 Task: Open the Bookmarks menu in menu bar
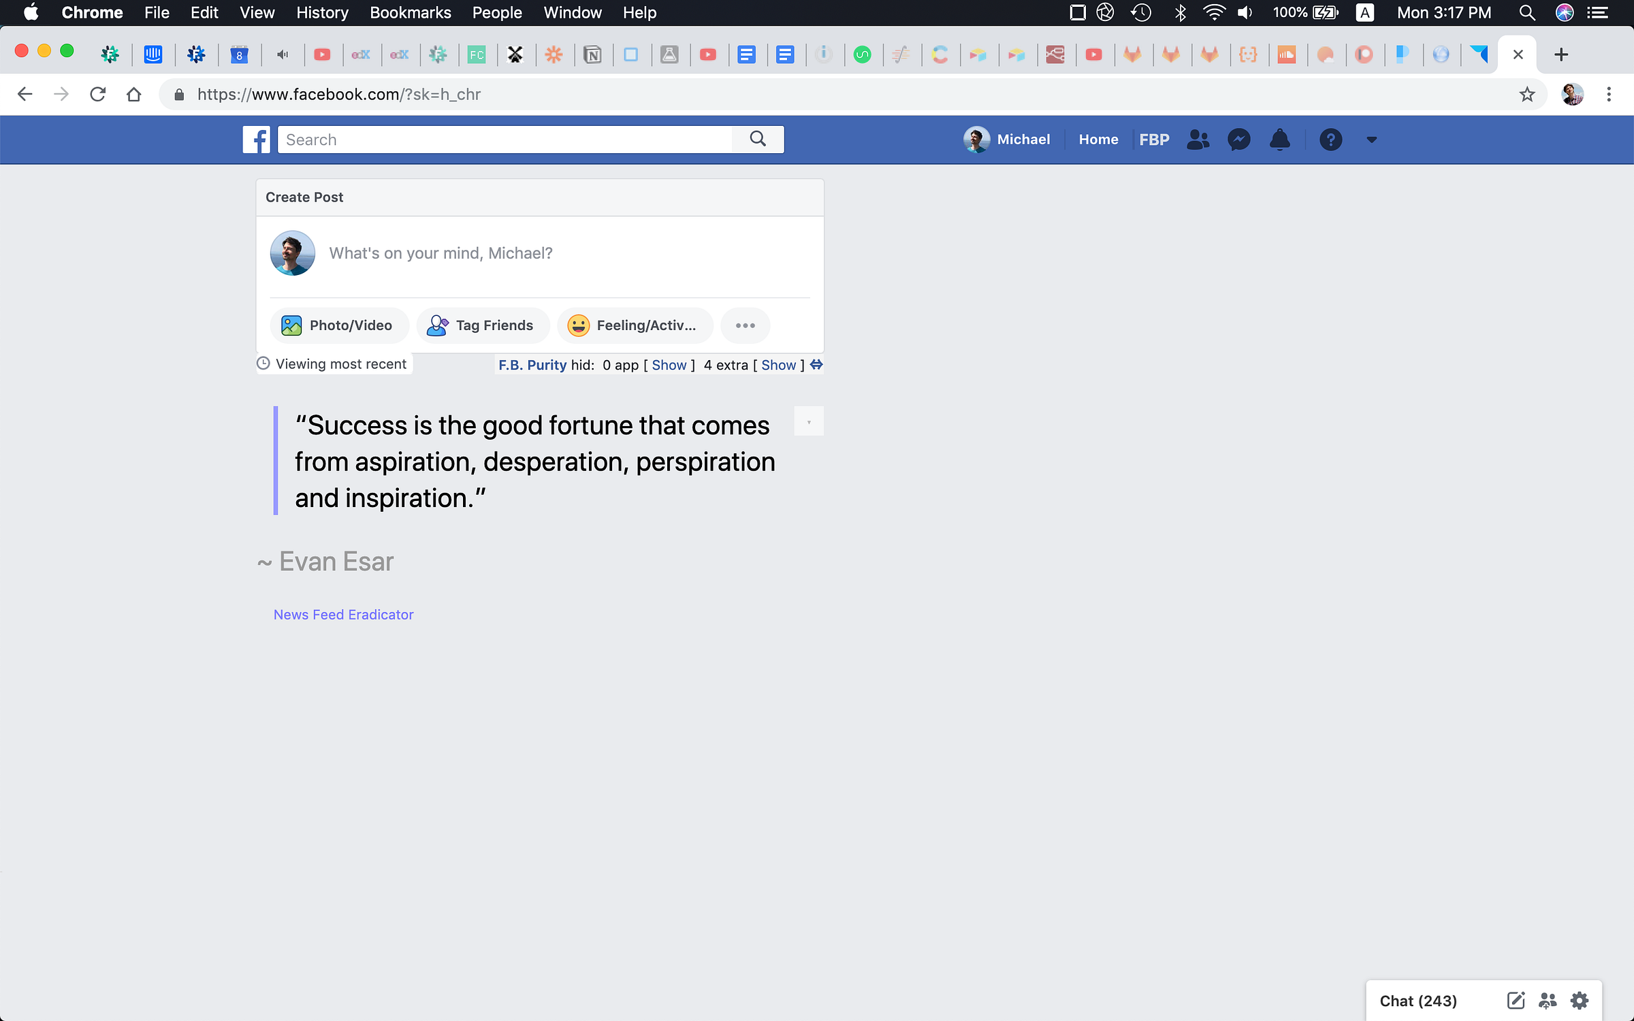410,13
